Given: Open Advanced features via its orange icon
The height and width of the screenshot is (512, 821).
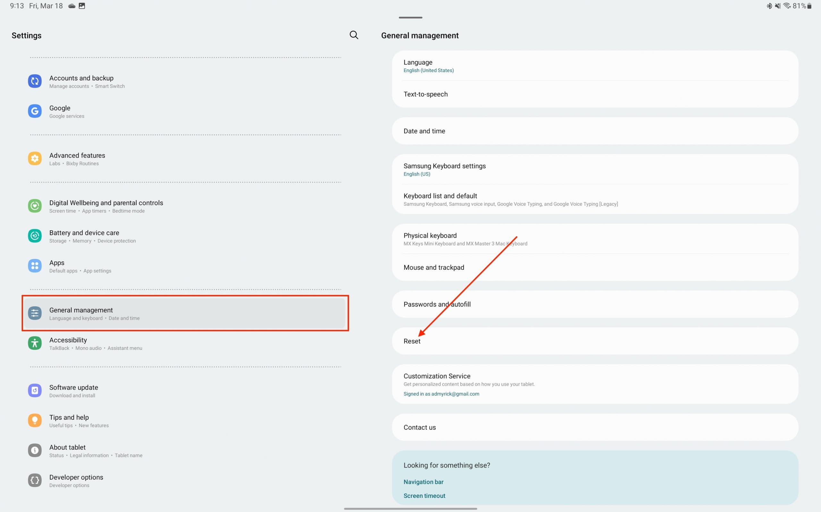Looking at the screenshot, I should [x=35, y=159].
